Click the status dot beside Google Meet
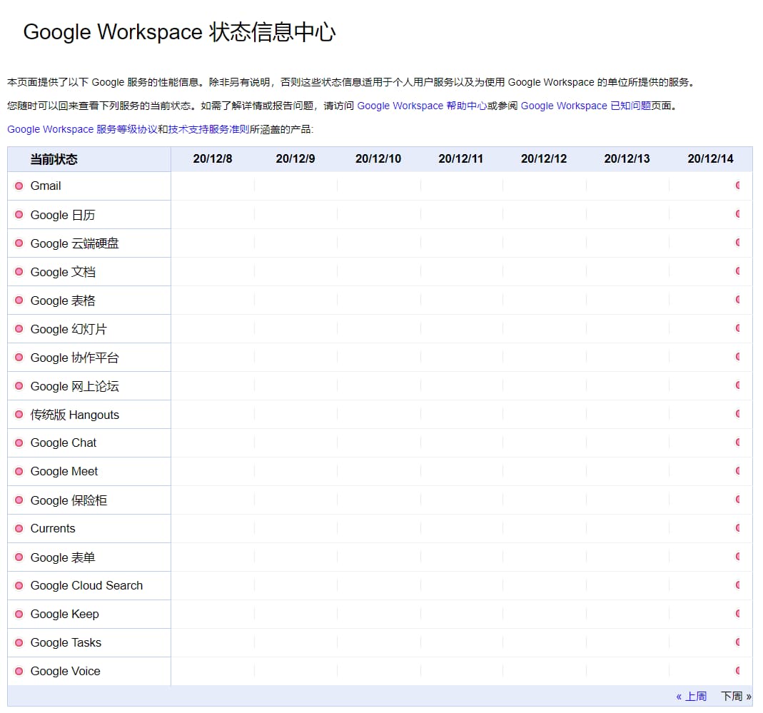The image size is (763, 713). (19, 471)
